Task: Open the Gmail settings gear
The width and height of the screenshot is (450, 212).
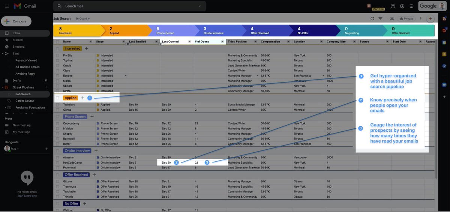Action: click(402, 6)
